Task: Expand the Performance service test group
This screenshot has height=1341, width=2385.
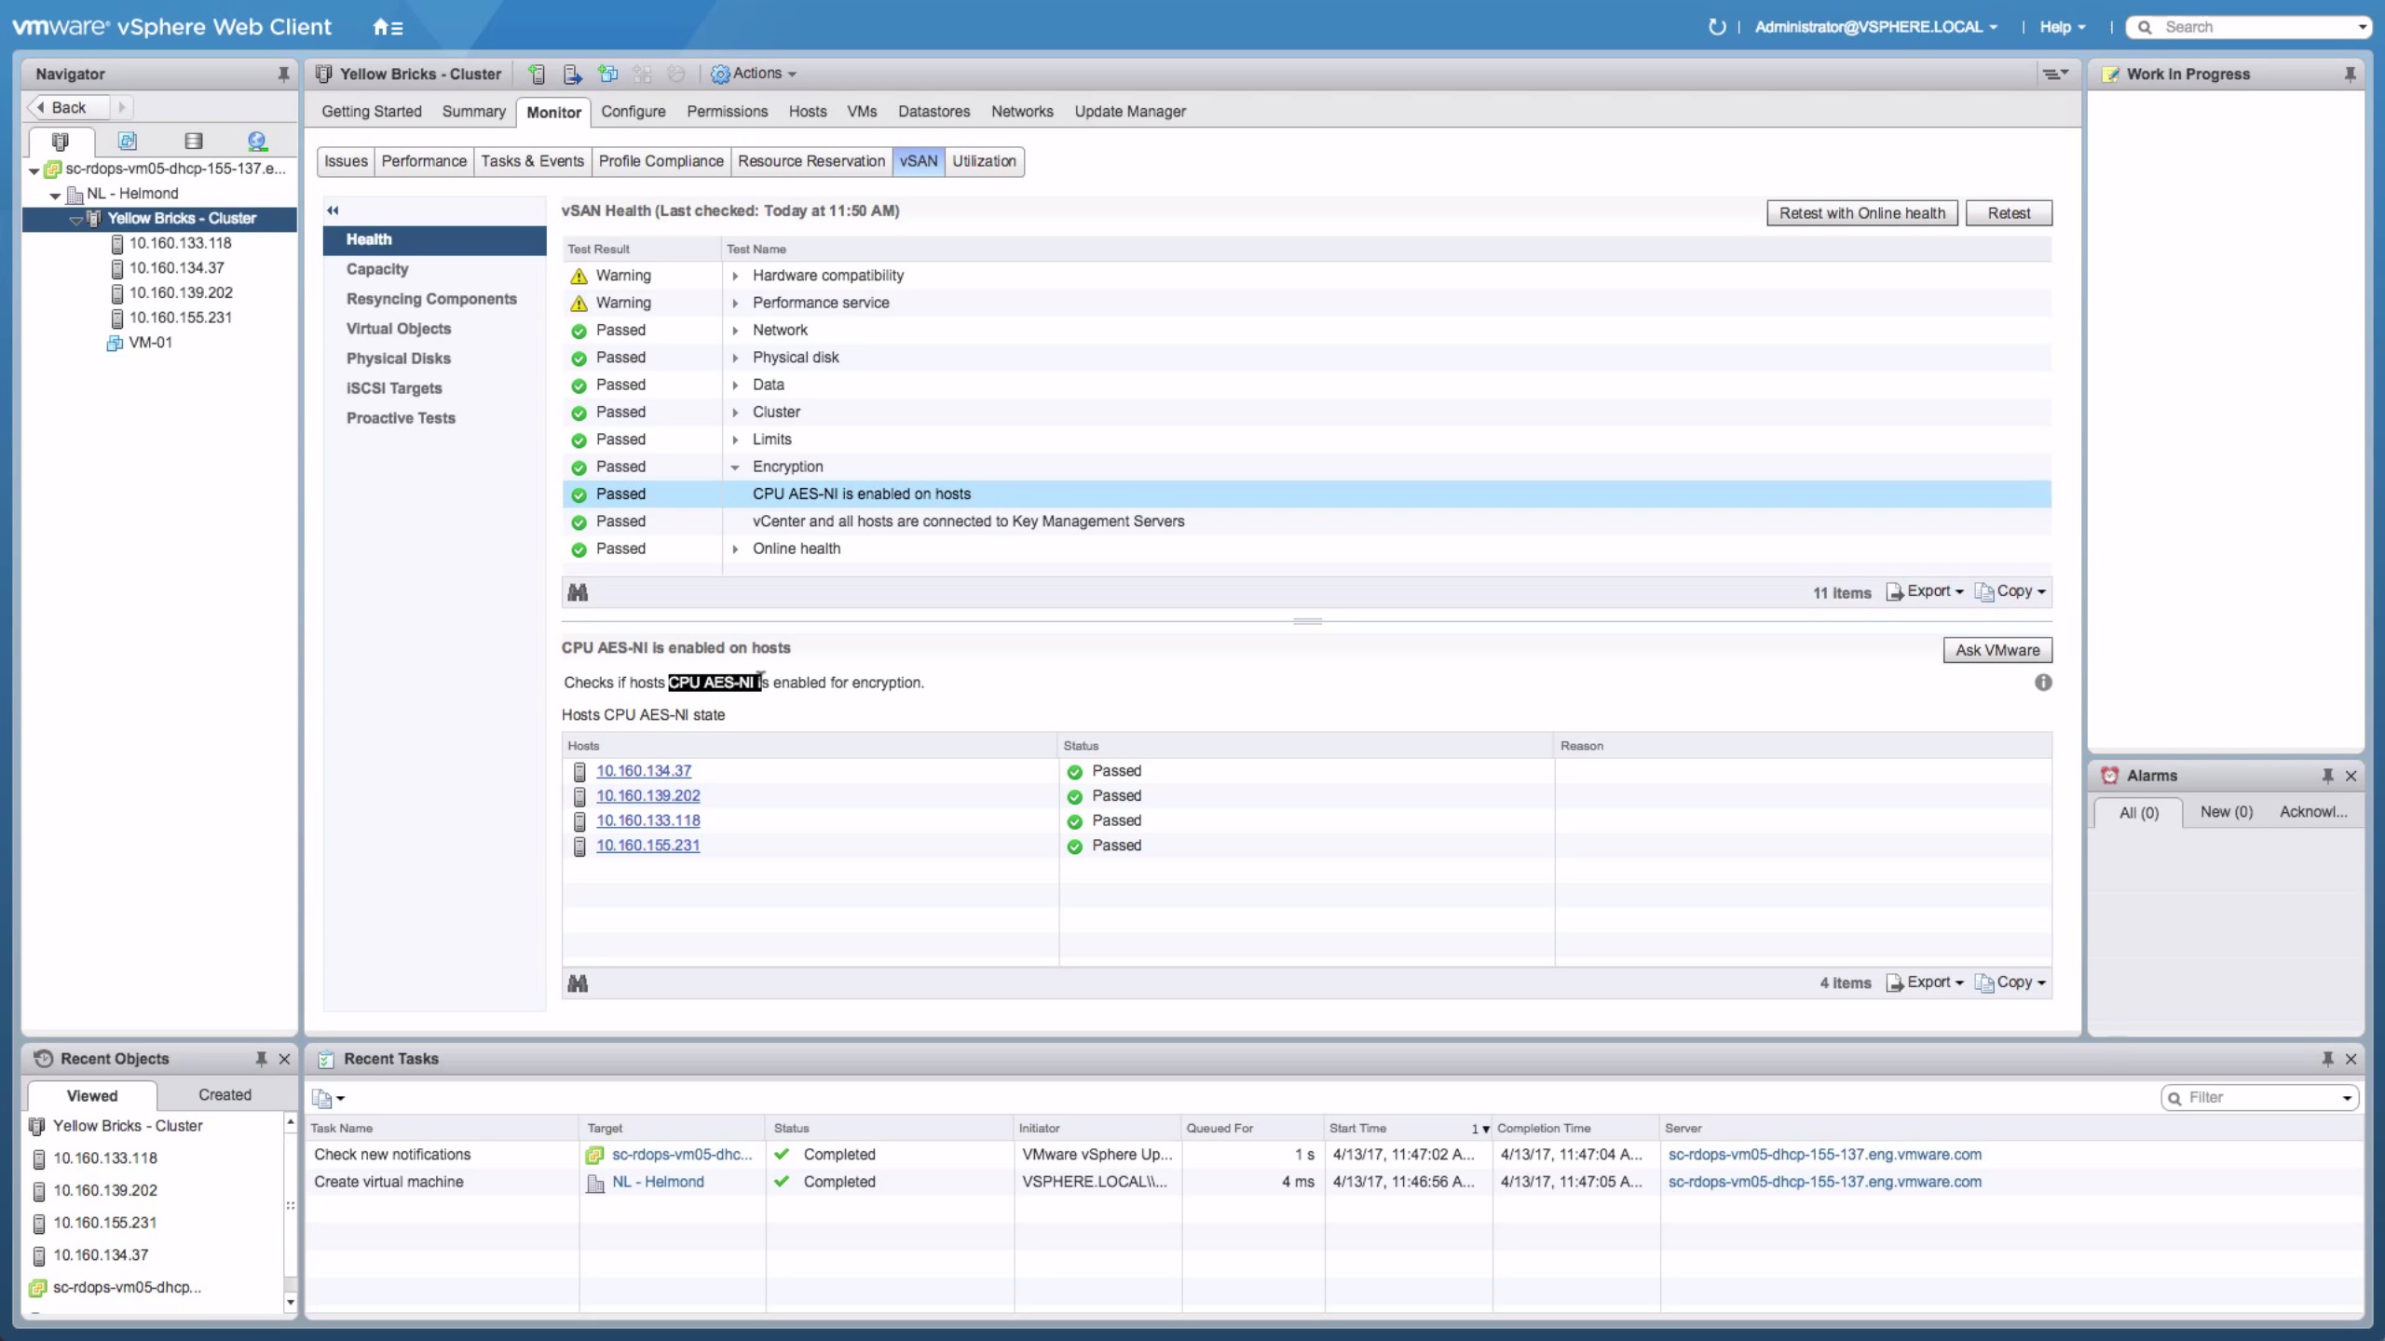Action: (735, 304)
